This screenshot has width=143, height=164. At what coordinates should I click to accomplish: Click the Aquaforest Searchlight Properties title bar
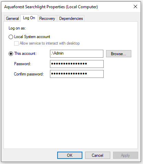pyautogui.click(x=51, y=7)
